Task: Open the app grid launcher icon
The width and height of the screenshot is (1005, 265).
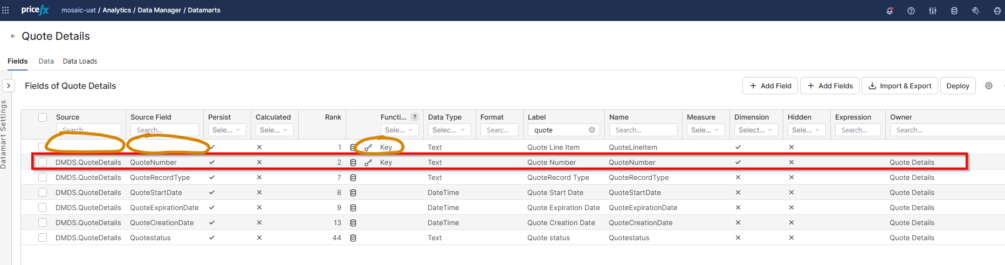Action: 6,10
